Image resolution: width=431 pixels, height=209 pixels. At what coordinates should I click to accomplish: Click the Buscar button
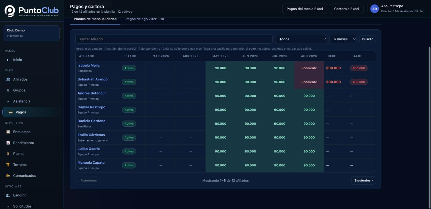click(368, 39)
